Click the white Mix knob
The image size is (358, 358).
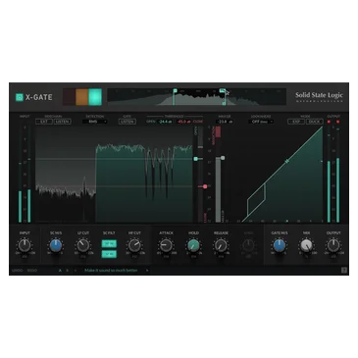[x=306, y=245]
